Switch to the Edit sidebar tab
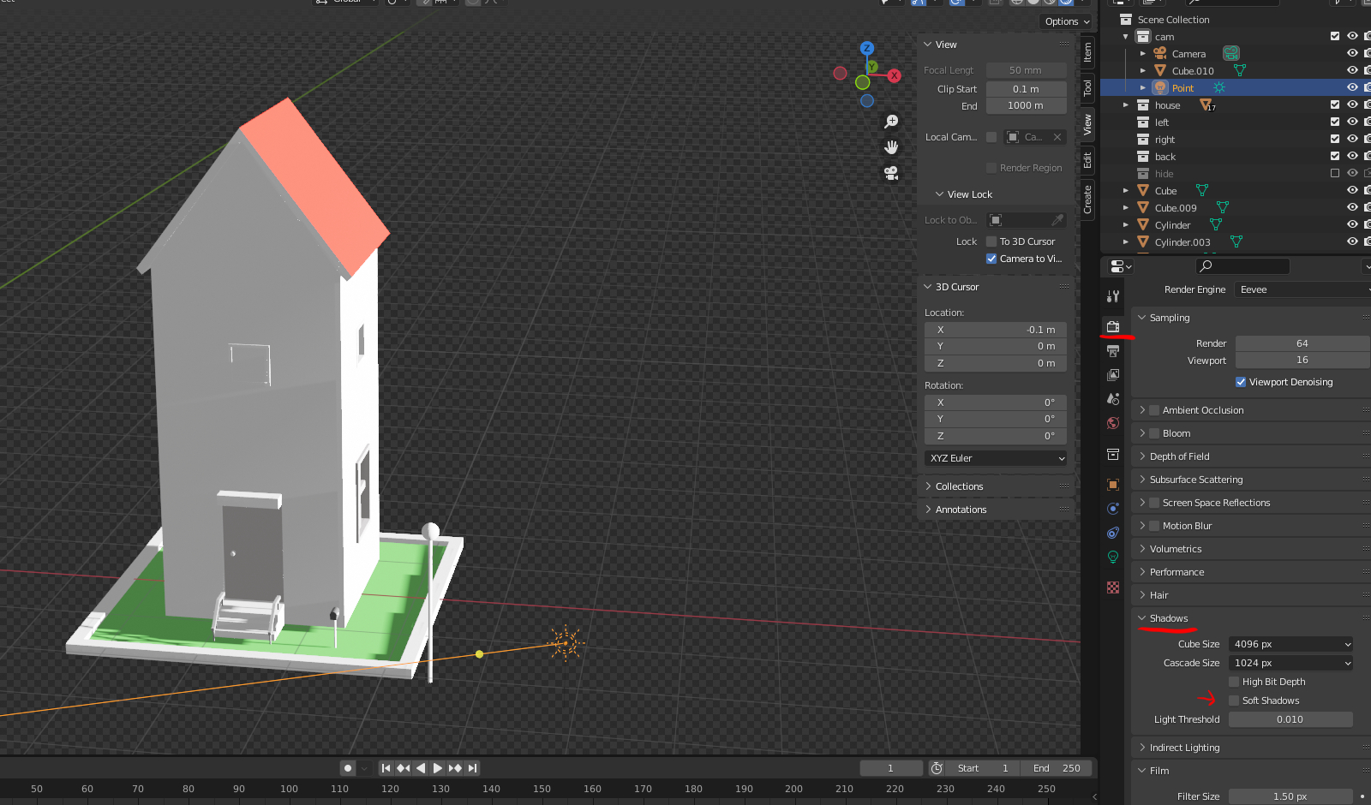The width and height of the screenshot is (1371, 805). (x=1087, y=160)
